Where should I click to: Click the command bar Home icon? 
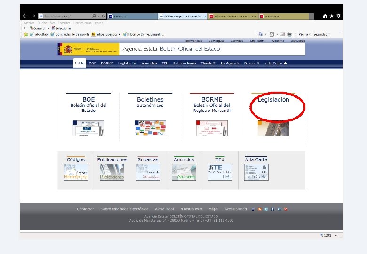click(x=261, y=34)
